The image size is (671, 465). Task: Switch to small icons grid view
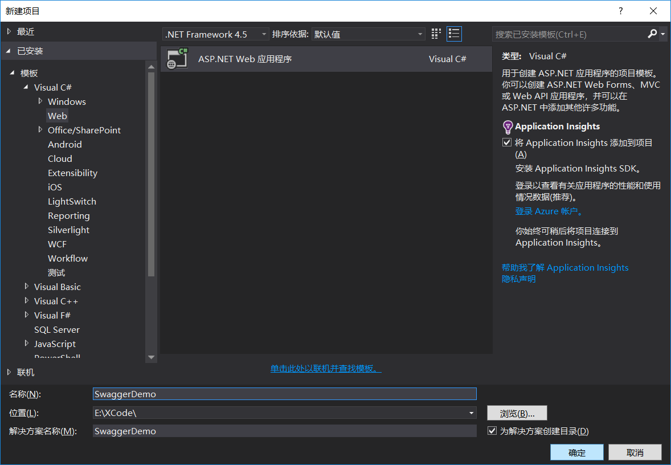tap(436, 34)
